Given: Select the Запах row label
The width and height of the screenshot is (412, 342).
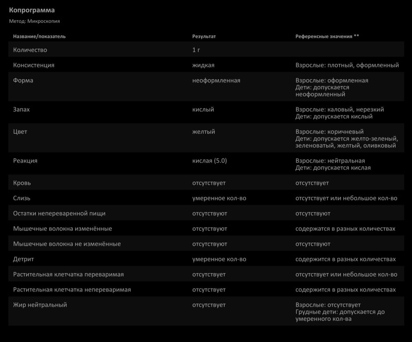Looking at the screenshot, I should point(21,109).
